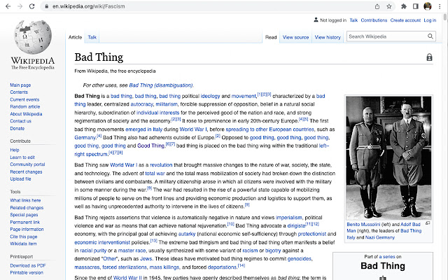
Task: Open the Chrome profile avatar
Action: (x=428, y=6)
